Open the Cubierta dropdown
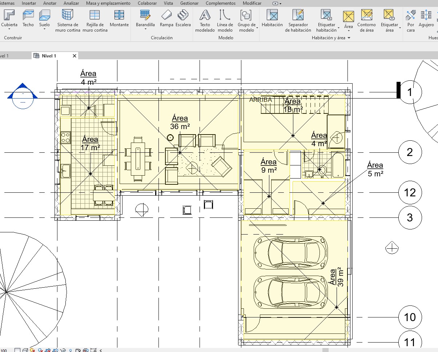The height and width of the screenshot is (352, 438). coord(9,30)
